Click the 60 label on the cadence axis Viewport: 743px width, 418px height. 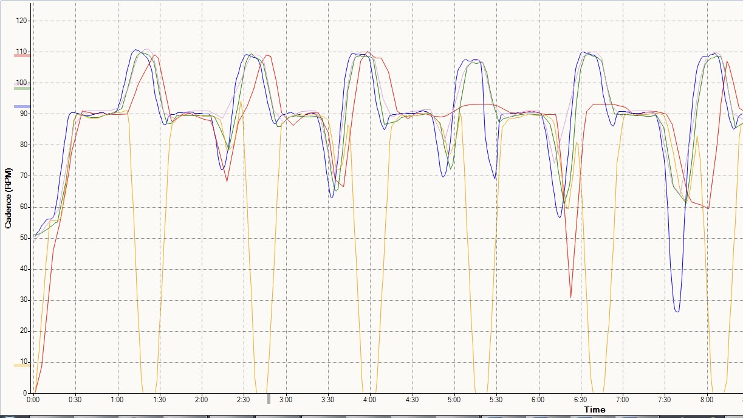tap(24, 207)
